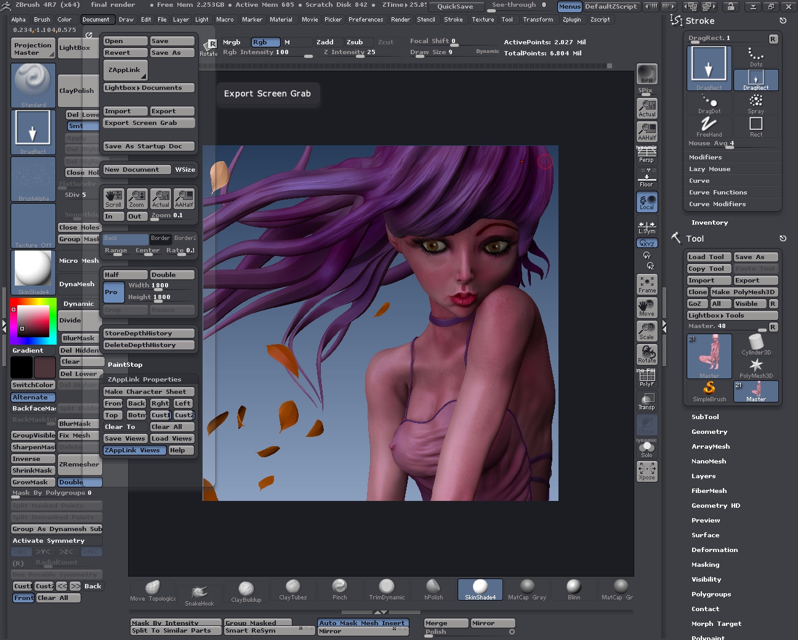Image resolution: width=798 pixels, height=640 pixels.
Task: Toggle the PolyF polyframe icon
Action: click(647, 378)
